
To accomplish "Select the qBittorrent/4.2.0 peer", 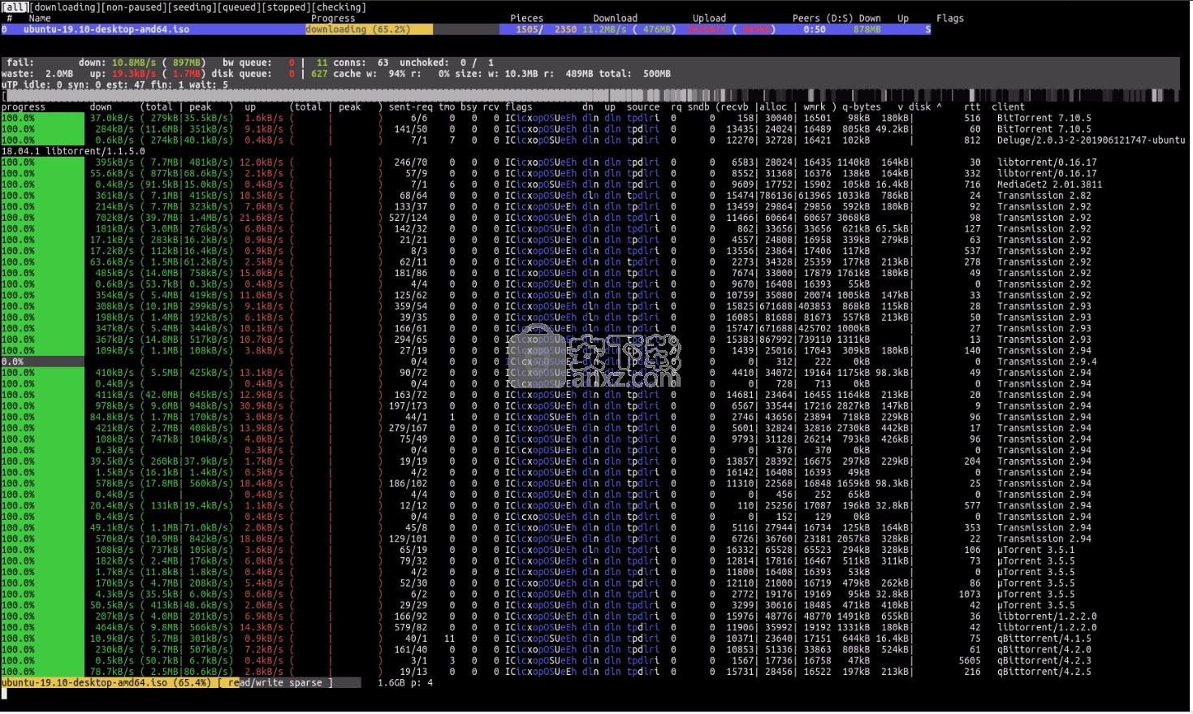I will 1044,650.
